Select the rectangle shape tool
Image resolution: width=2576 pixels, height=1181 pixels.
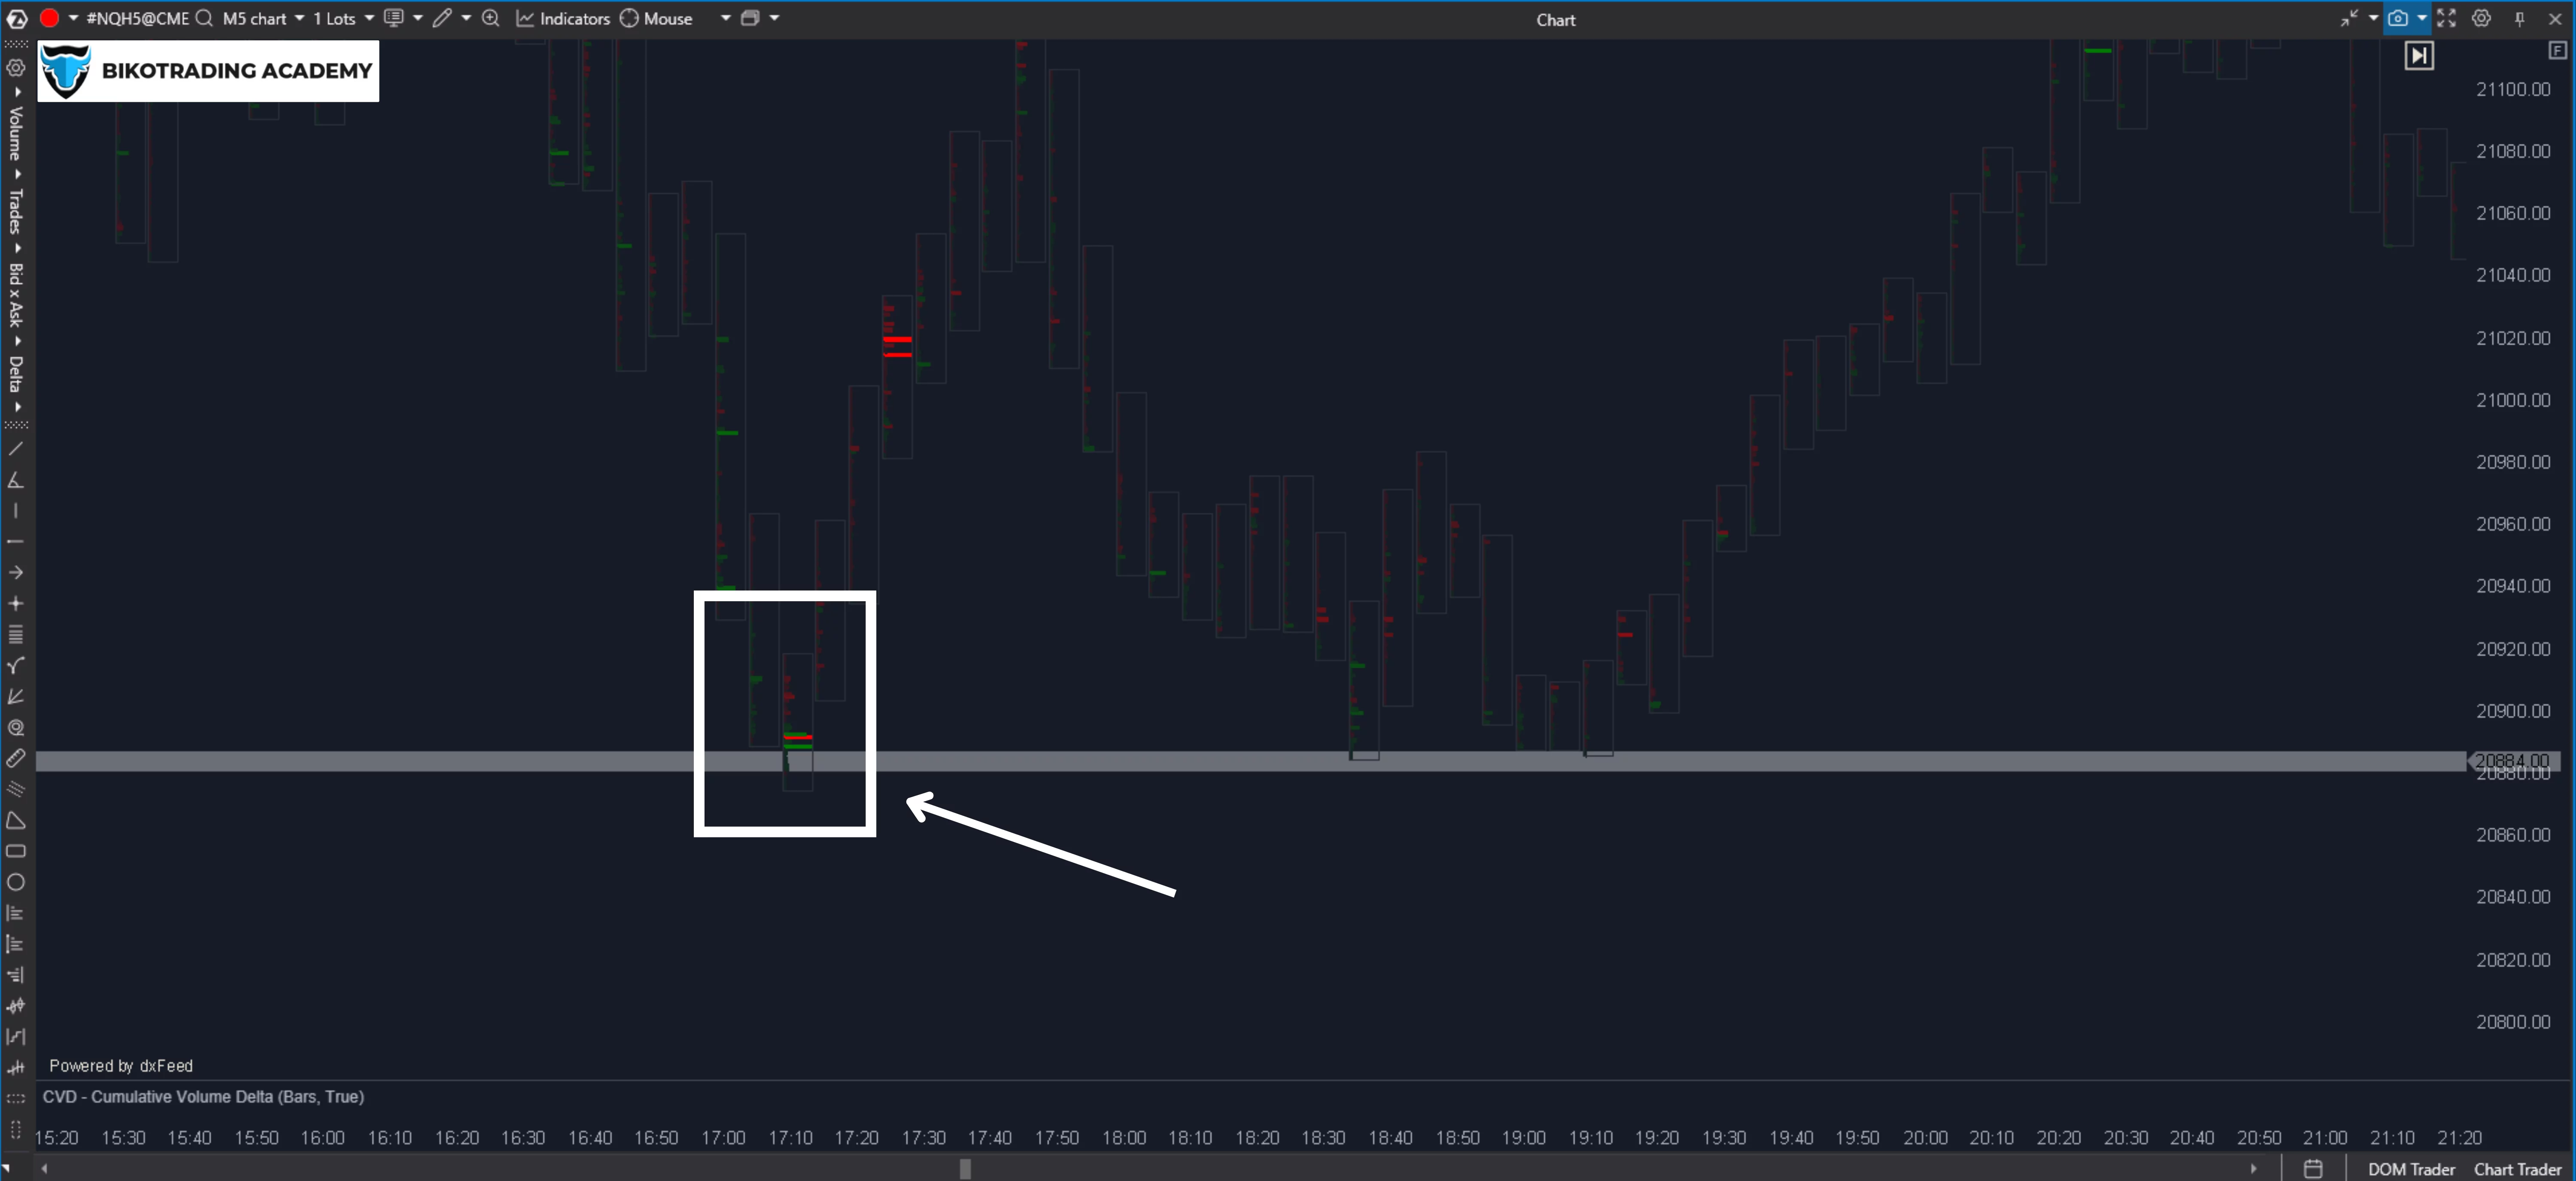(x=16, y=852)
